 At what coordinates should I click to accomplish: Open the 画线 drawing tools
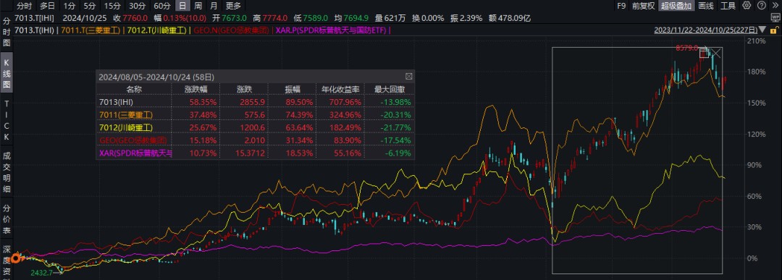[706, 6]
